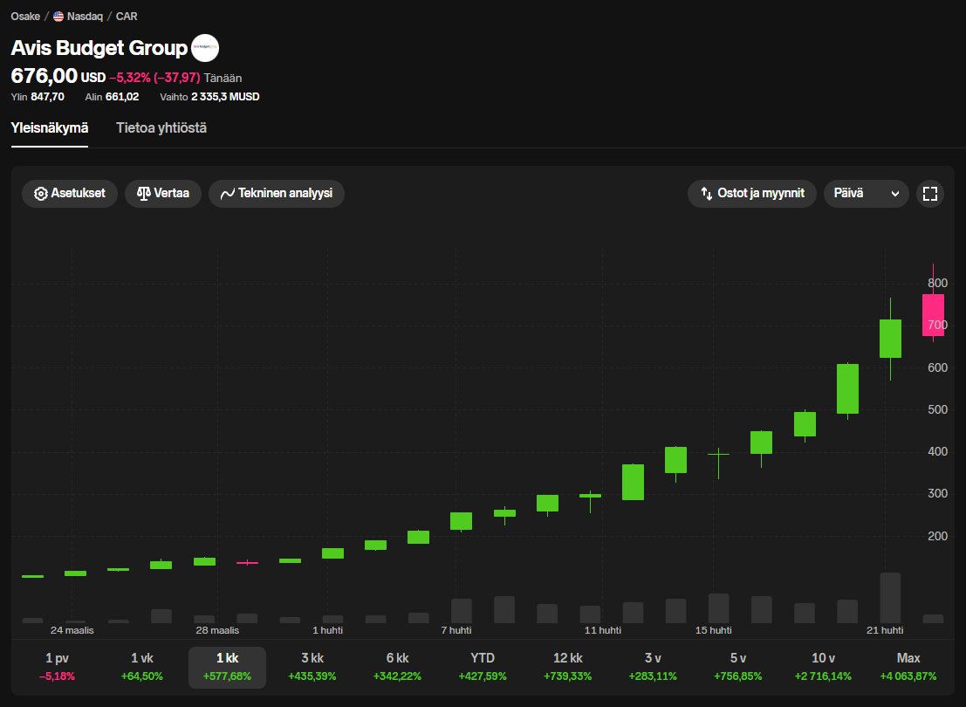The image size is (966, 707).
Task: Click the US flag icon next to Nasdaq
Action: pyautogui.click(x=58, y=17)
